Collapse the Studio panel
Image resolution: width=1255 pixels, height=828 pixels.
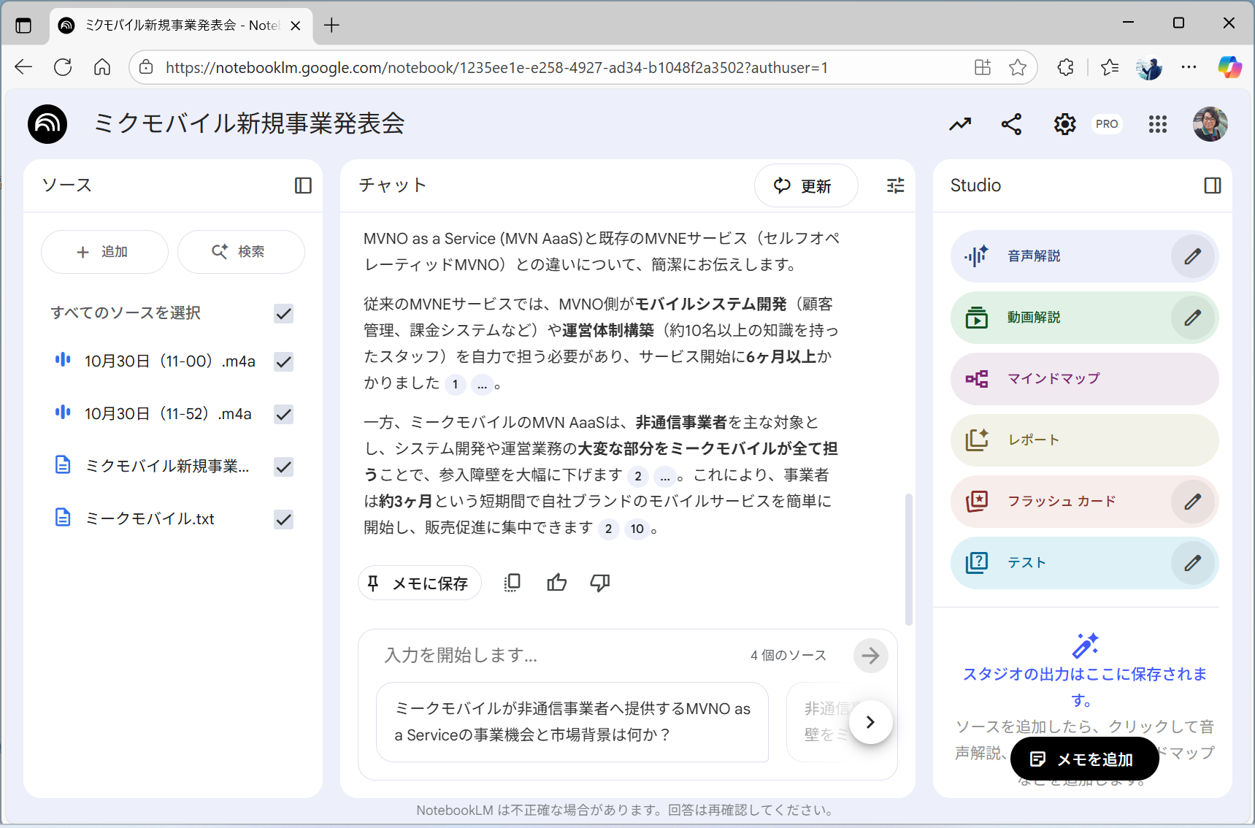(x=1212, y=185)
